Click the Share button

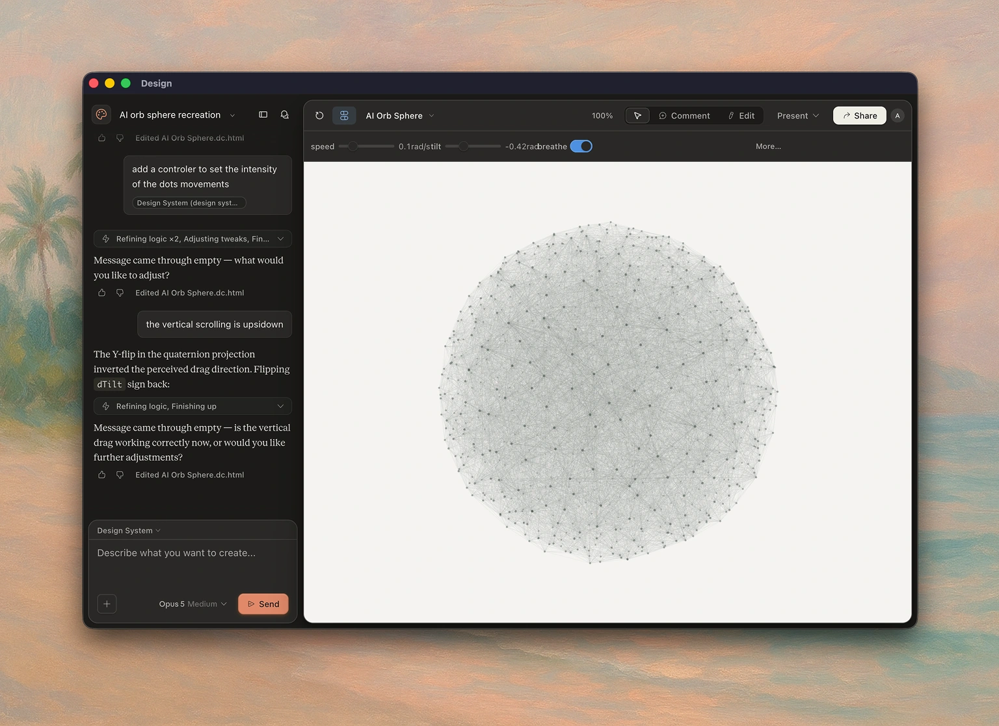pos(860,116)
